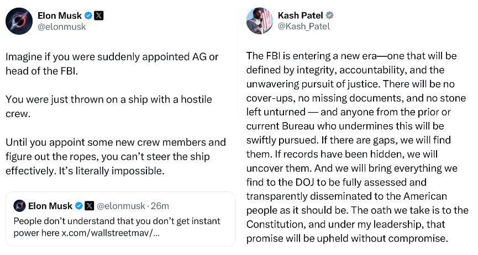Image resolution: width=478 pixels, height=255 pixels.
Task: Click the blue verified badge beside Elon Musk
Action: [87, 15]
